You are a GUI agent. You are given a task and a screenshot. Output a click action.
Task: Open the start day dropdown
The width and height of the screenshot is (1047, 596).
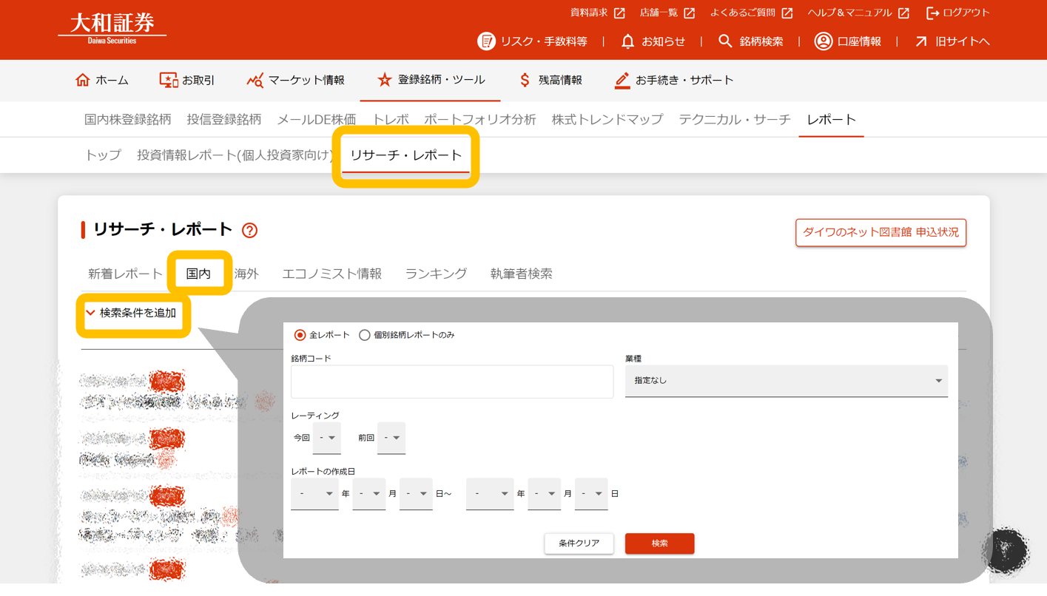[x=416, y=494]
